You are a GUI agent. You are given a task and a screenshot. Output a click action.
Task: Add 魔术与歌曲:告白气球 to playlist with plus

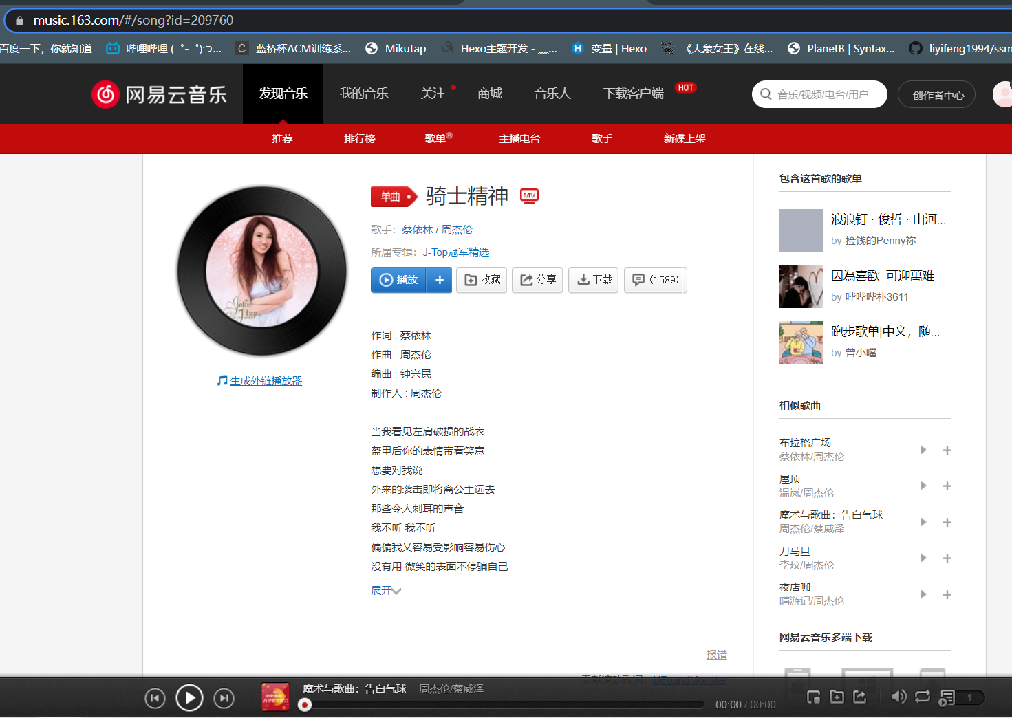947,523
